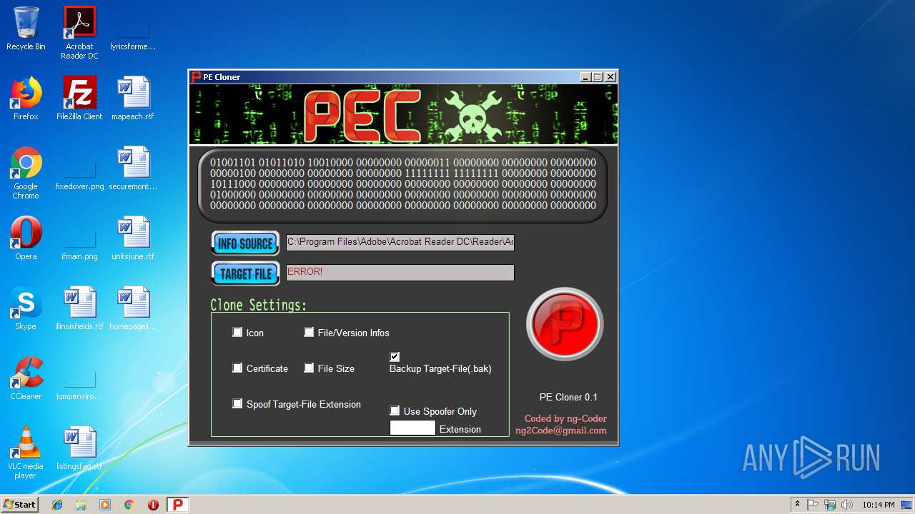Enable the File/Version Infos checkbox

pyautogui.click(x=309, y=332)
